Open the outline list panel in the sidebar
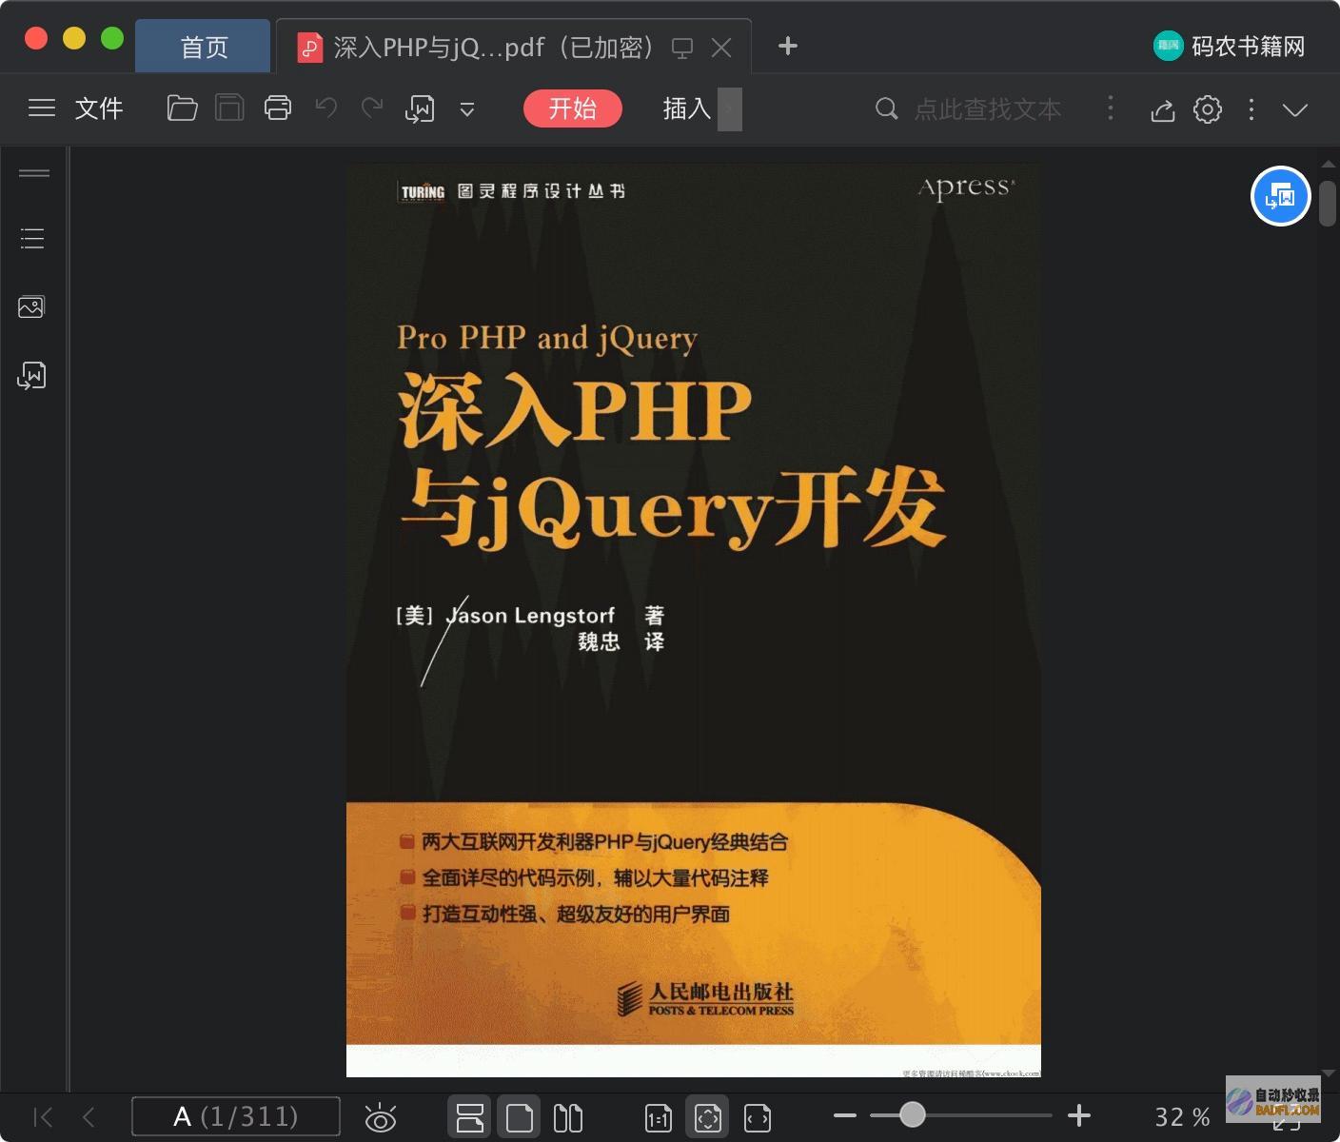The image size is (1340, 1142). [x=32, y=239]
